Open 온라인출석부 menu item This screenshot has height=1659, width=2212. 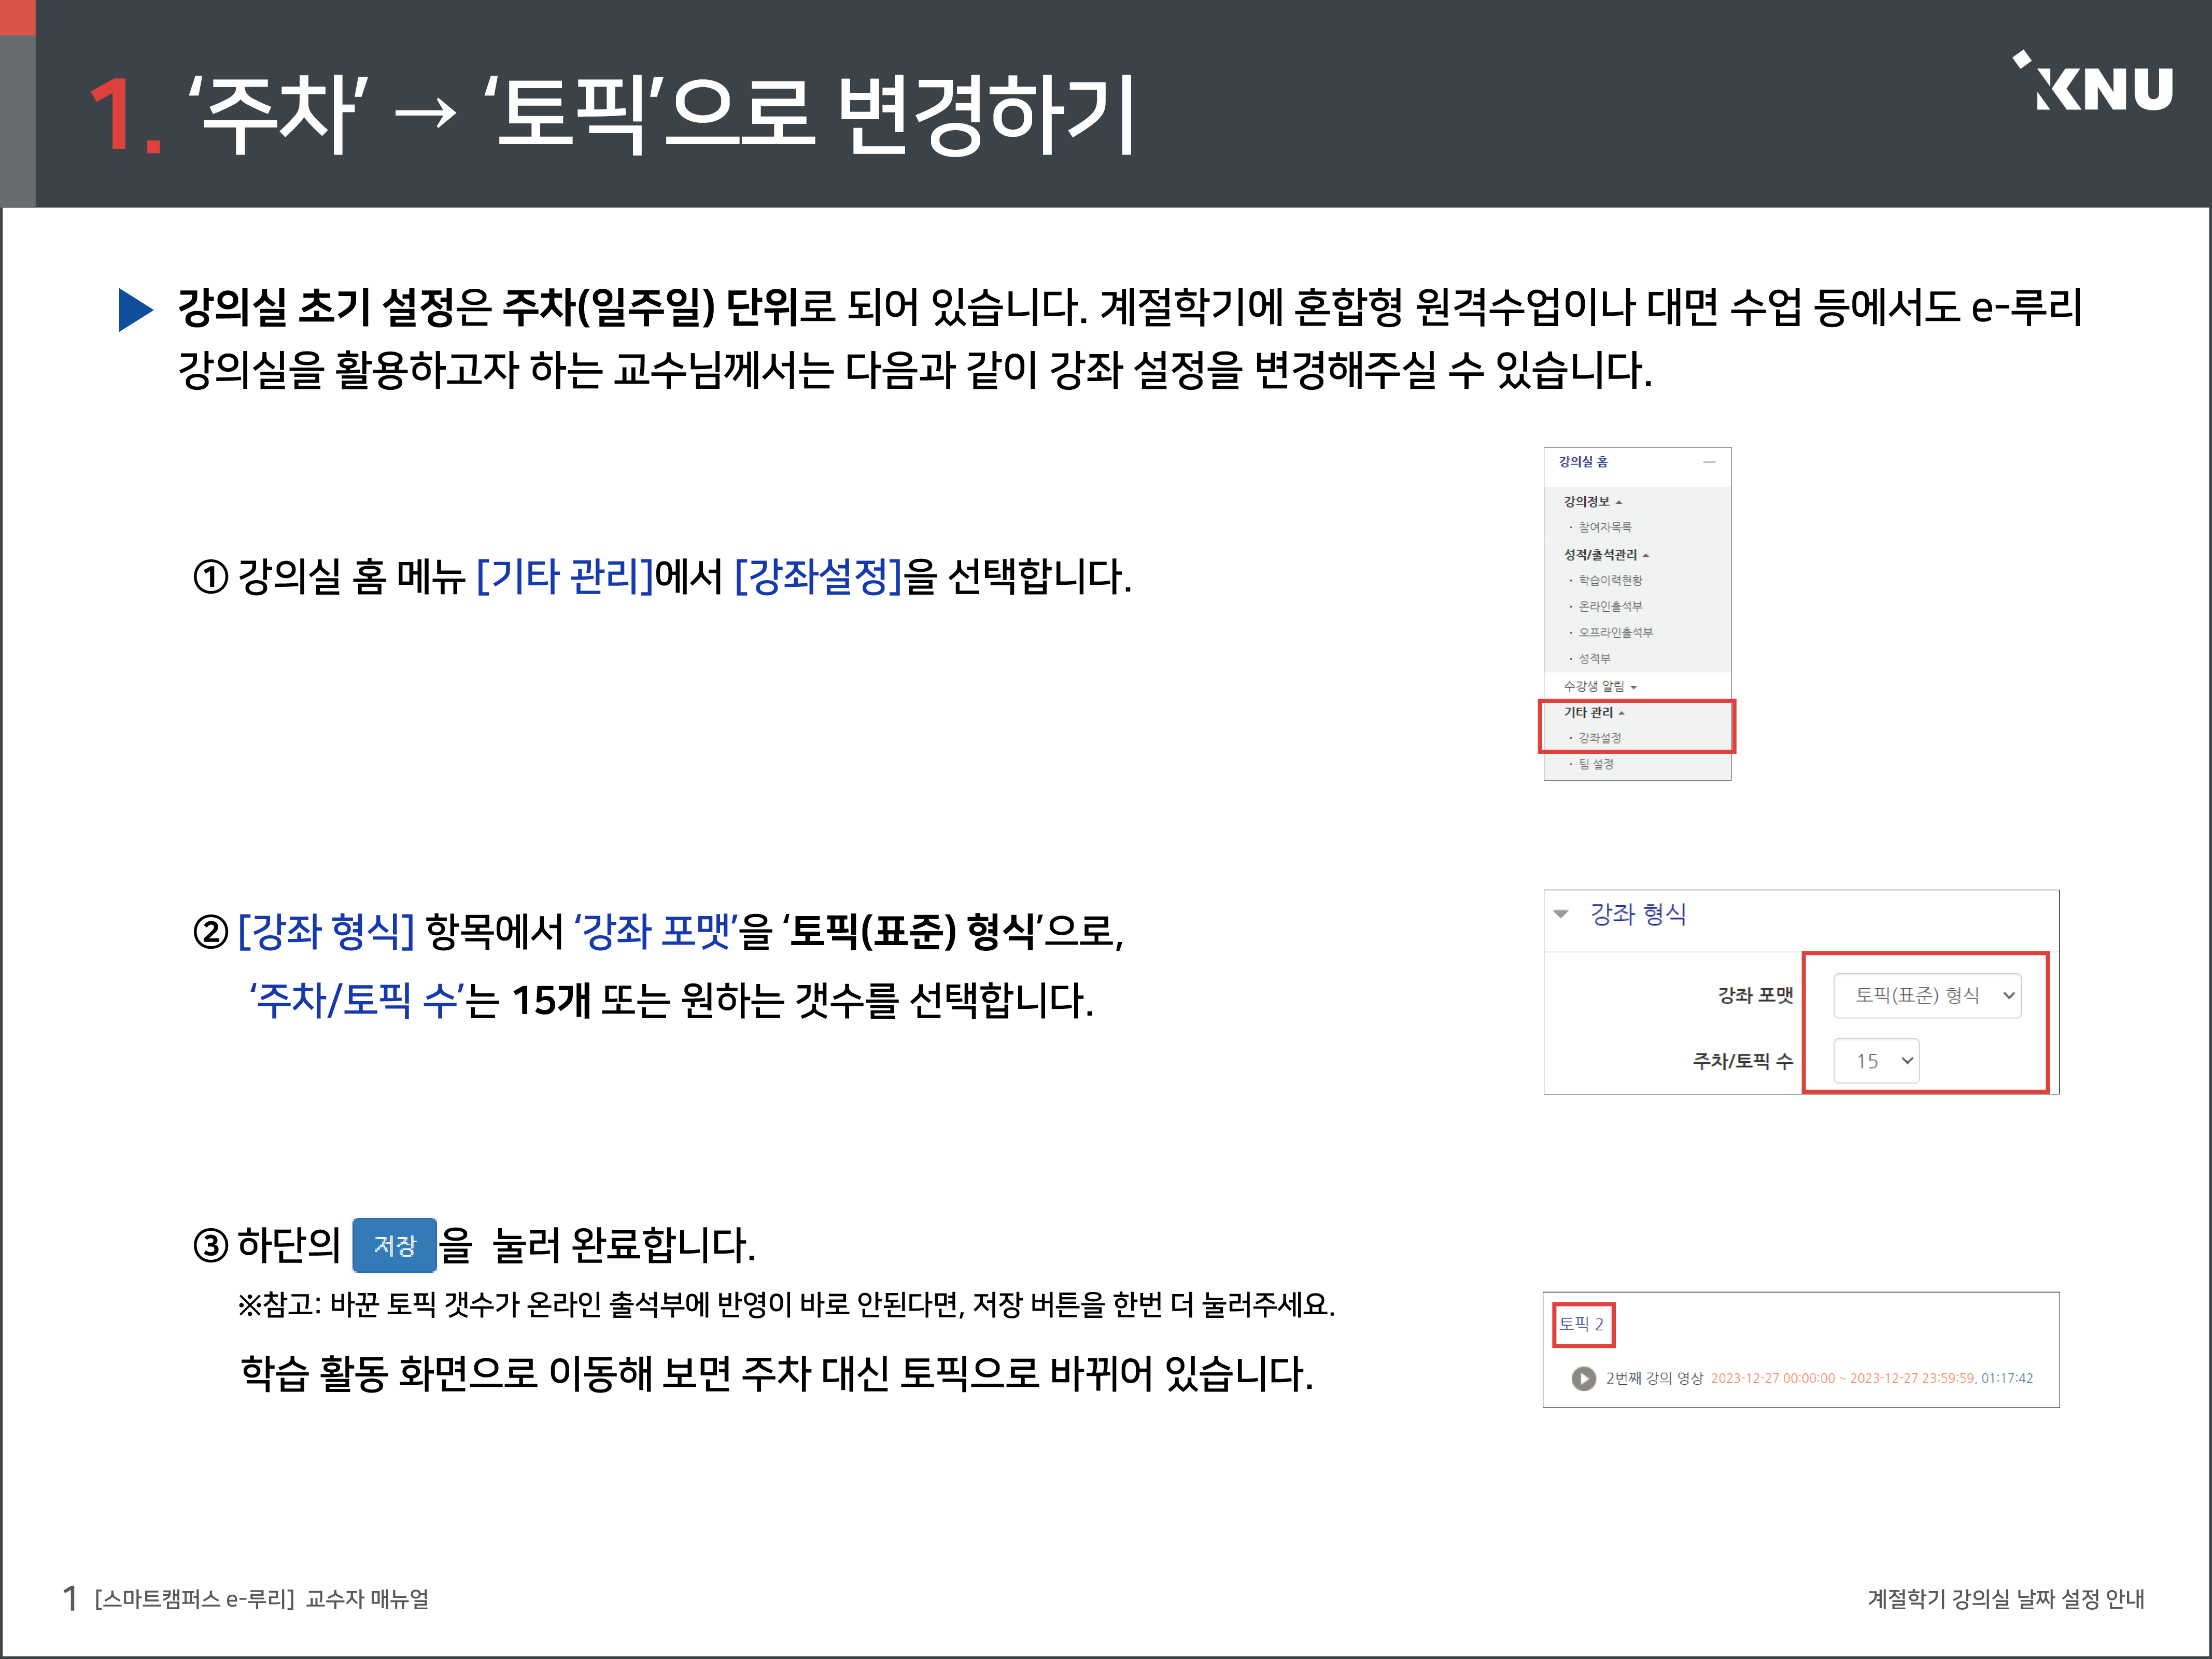click(x=1610, y=606)
